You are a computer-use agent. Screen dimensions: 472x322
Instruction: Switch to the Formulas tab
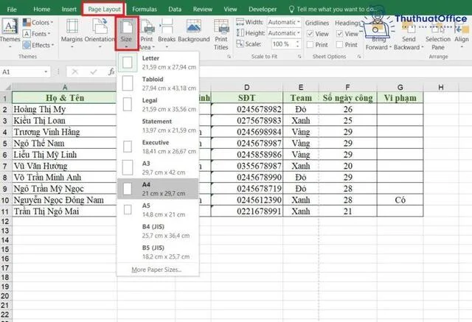tap(145, 10)
